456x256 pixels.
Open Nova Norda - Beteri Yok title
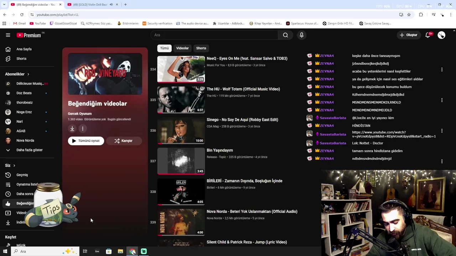point(252,212)
